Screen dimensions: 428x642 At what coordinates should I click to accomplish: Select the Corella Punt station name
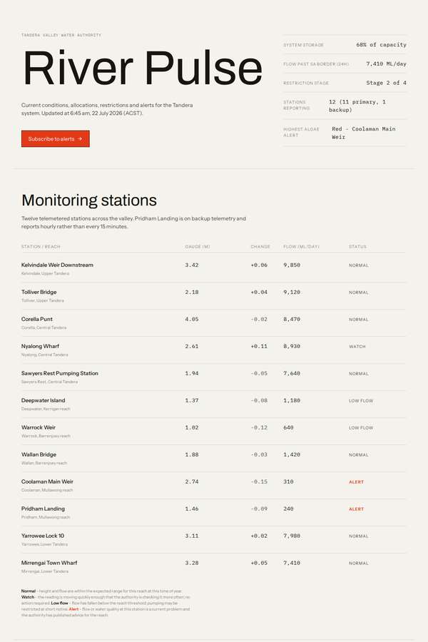[37, 319]
